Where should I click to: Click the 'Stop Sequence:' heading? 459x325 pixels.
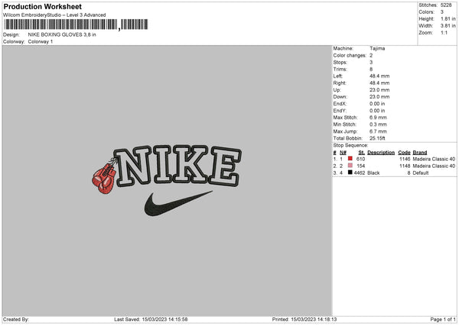[x=350, y=146]
